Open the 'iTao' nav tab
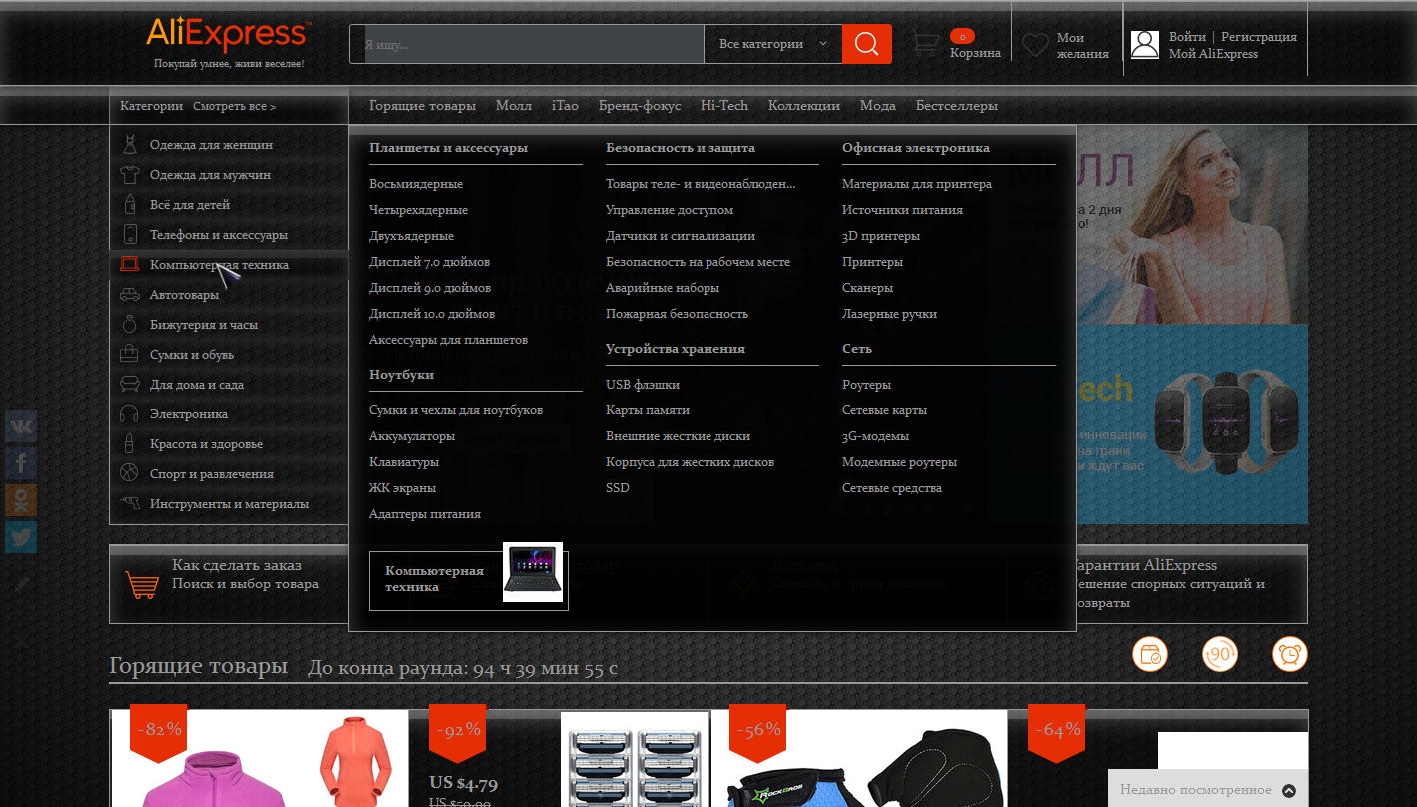 pyautogui.click(x=565, y=106)
